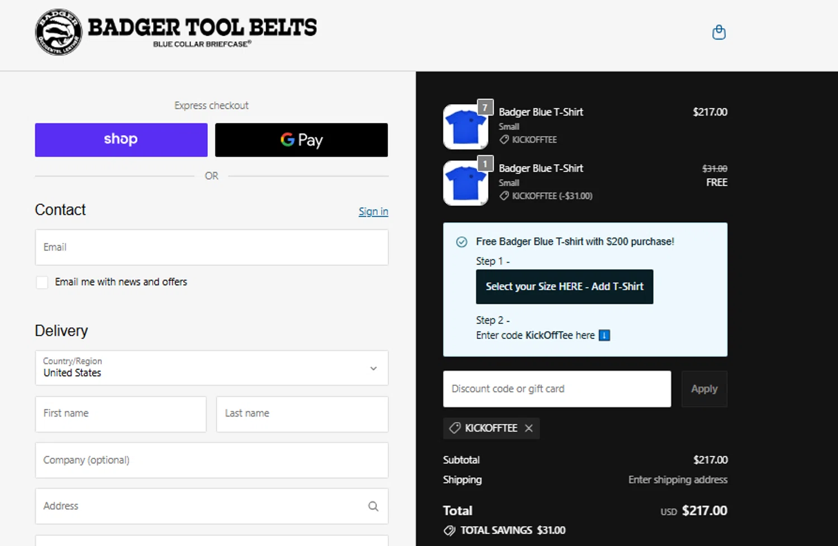838x546 pixels.
Task: Click the 'FREE' price label
Action: tap(717, 183)
